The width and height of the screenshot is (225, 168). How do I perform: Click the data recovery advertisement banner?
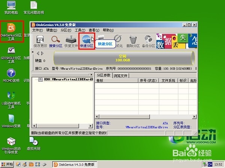pos(177,41)
